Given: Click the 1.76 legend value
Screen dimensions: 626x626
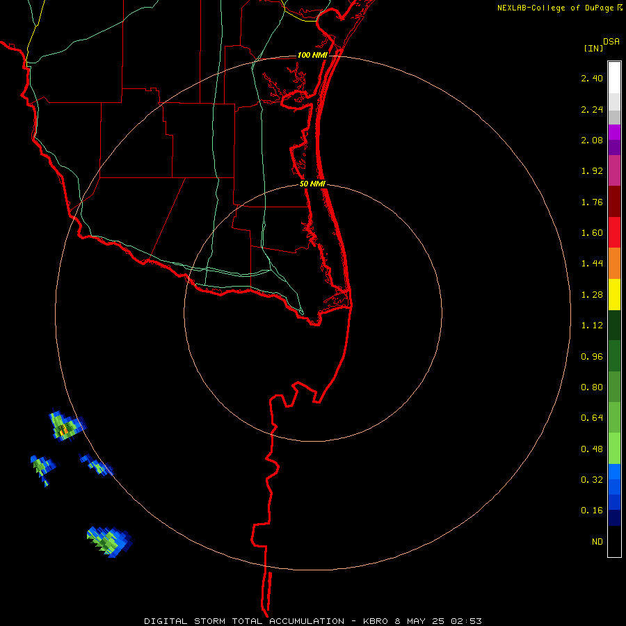Looking at the screenshot, I should pos(592,202).
